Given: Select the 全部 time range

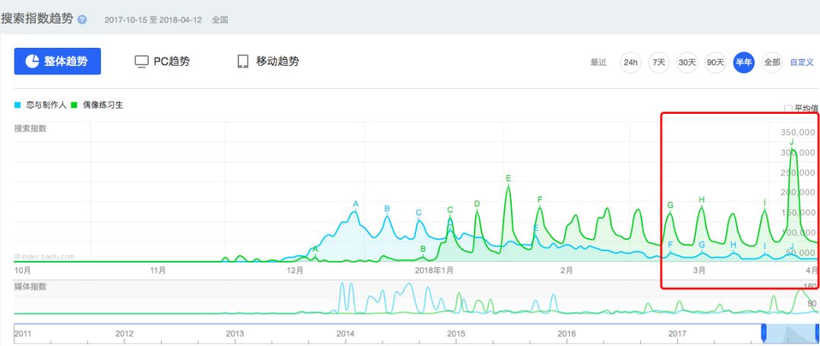Looking at the screenshot, I should [x=771, y=62].
